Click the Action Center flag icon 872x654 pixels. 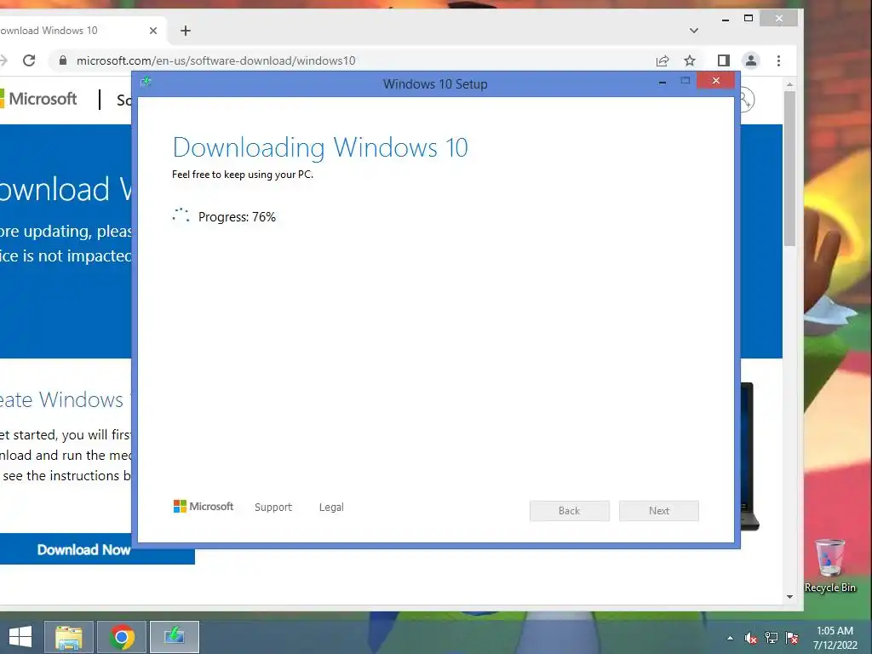pyautogui.click(x=792, y=638)
